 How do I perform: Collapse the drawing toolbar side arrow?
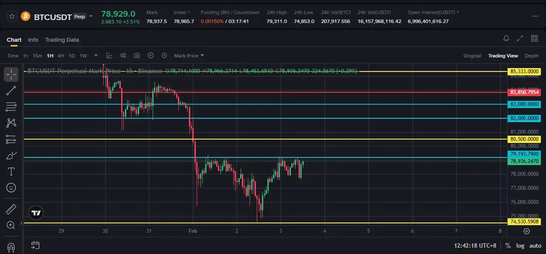22,223
